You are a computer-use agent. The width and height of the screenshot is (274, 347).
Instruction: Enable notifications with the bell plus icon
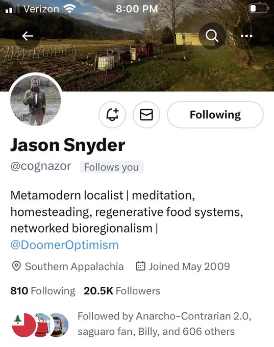[x=112, y=115]
